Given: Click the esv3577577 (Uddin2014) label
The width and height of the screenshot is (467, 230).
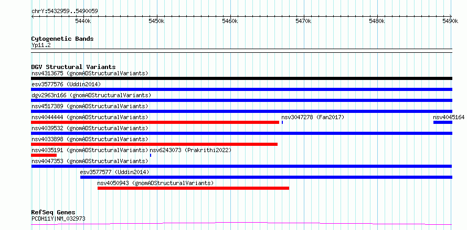Looking at the screenshot, I should (115, 172).
